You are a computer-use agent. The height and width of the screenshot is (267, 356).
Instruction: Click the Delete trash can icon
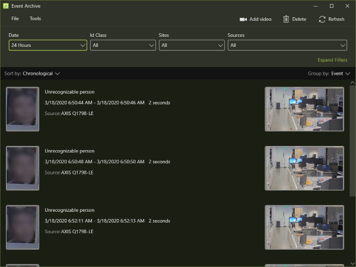(286, 19)
